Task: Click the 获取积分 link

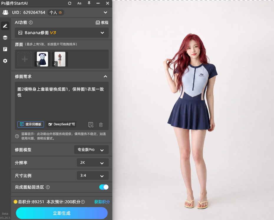Action: click(x=102, y=202)
